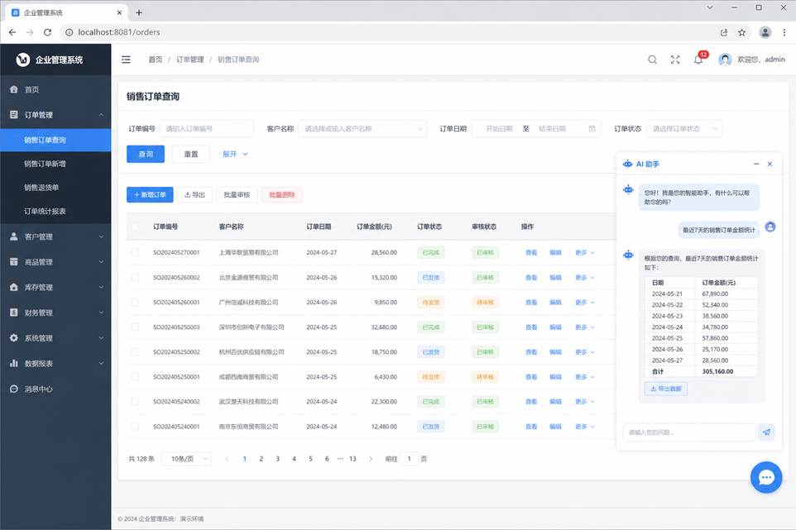Screen dimensions: 796x530
Task: Expand the 客户管理 sidebar menu
Action: coord(55,236)
